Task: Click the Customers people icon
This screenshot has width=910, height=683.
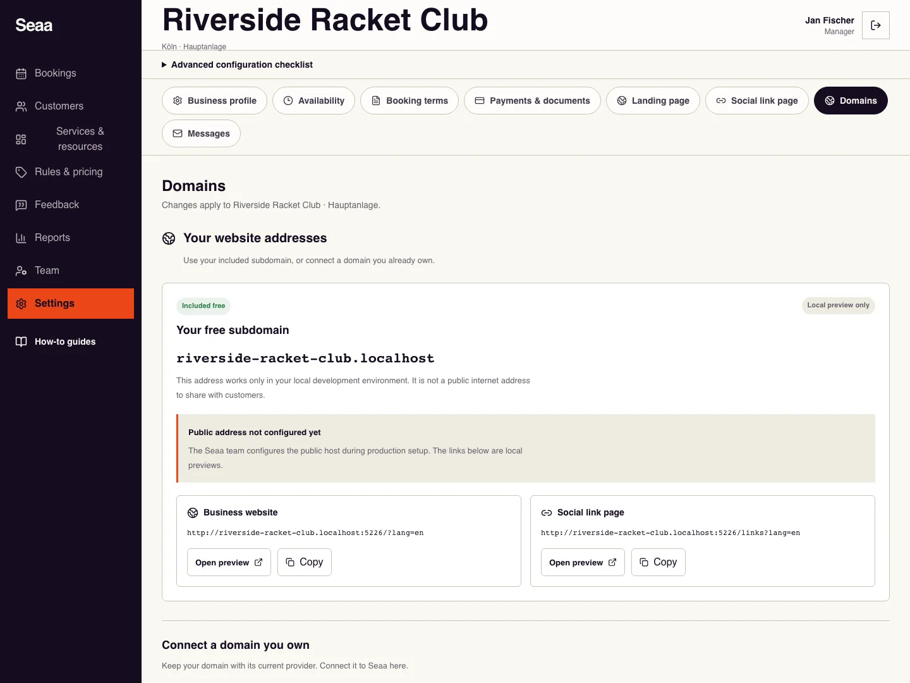Action: [x=21, y=106]
